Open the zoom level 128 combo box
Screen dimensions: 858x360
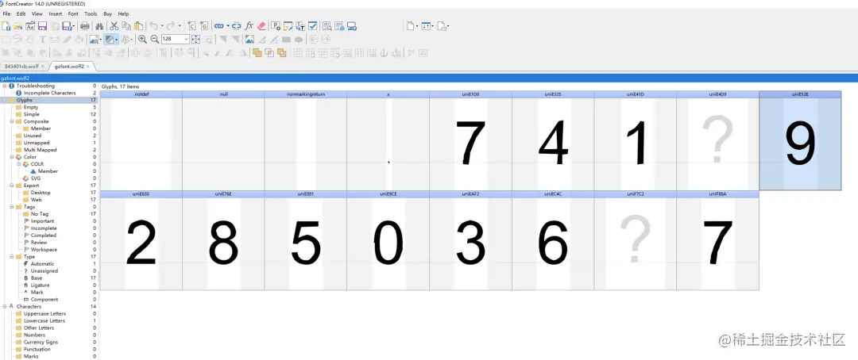[175, 40]
